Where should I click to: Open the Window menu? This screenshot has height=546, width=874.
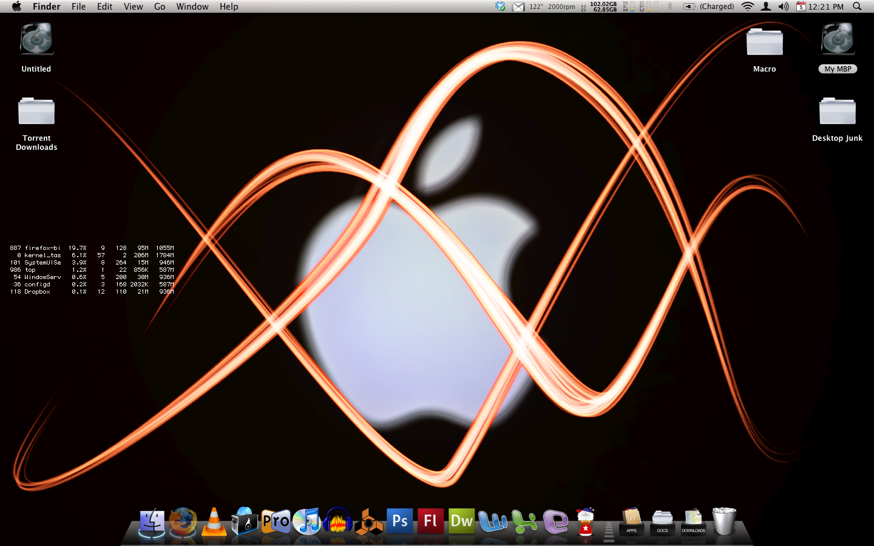click(192, 7)
